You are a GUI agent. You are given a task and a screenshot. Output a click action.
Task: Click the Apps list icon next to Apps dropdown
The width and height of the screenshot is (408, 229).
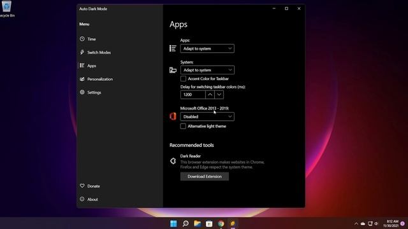173,48
